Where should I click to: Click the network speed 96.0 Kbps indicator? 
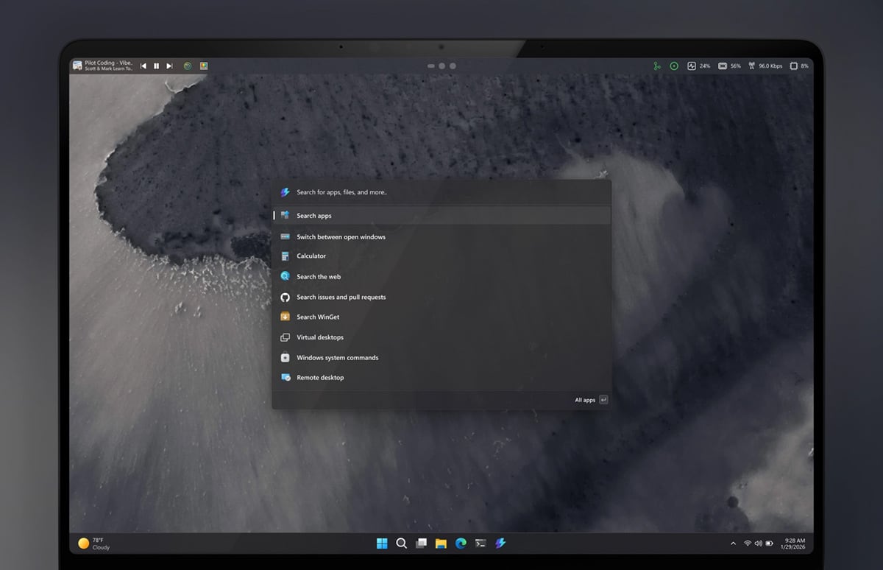coord(765,66)
